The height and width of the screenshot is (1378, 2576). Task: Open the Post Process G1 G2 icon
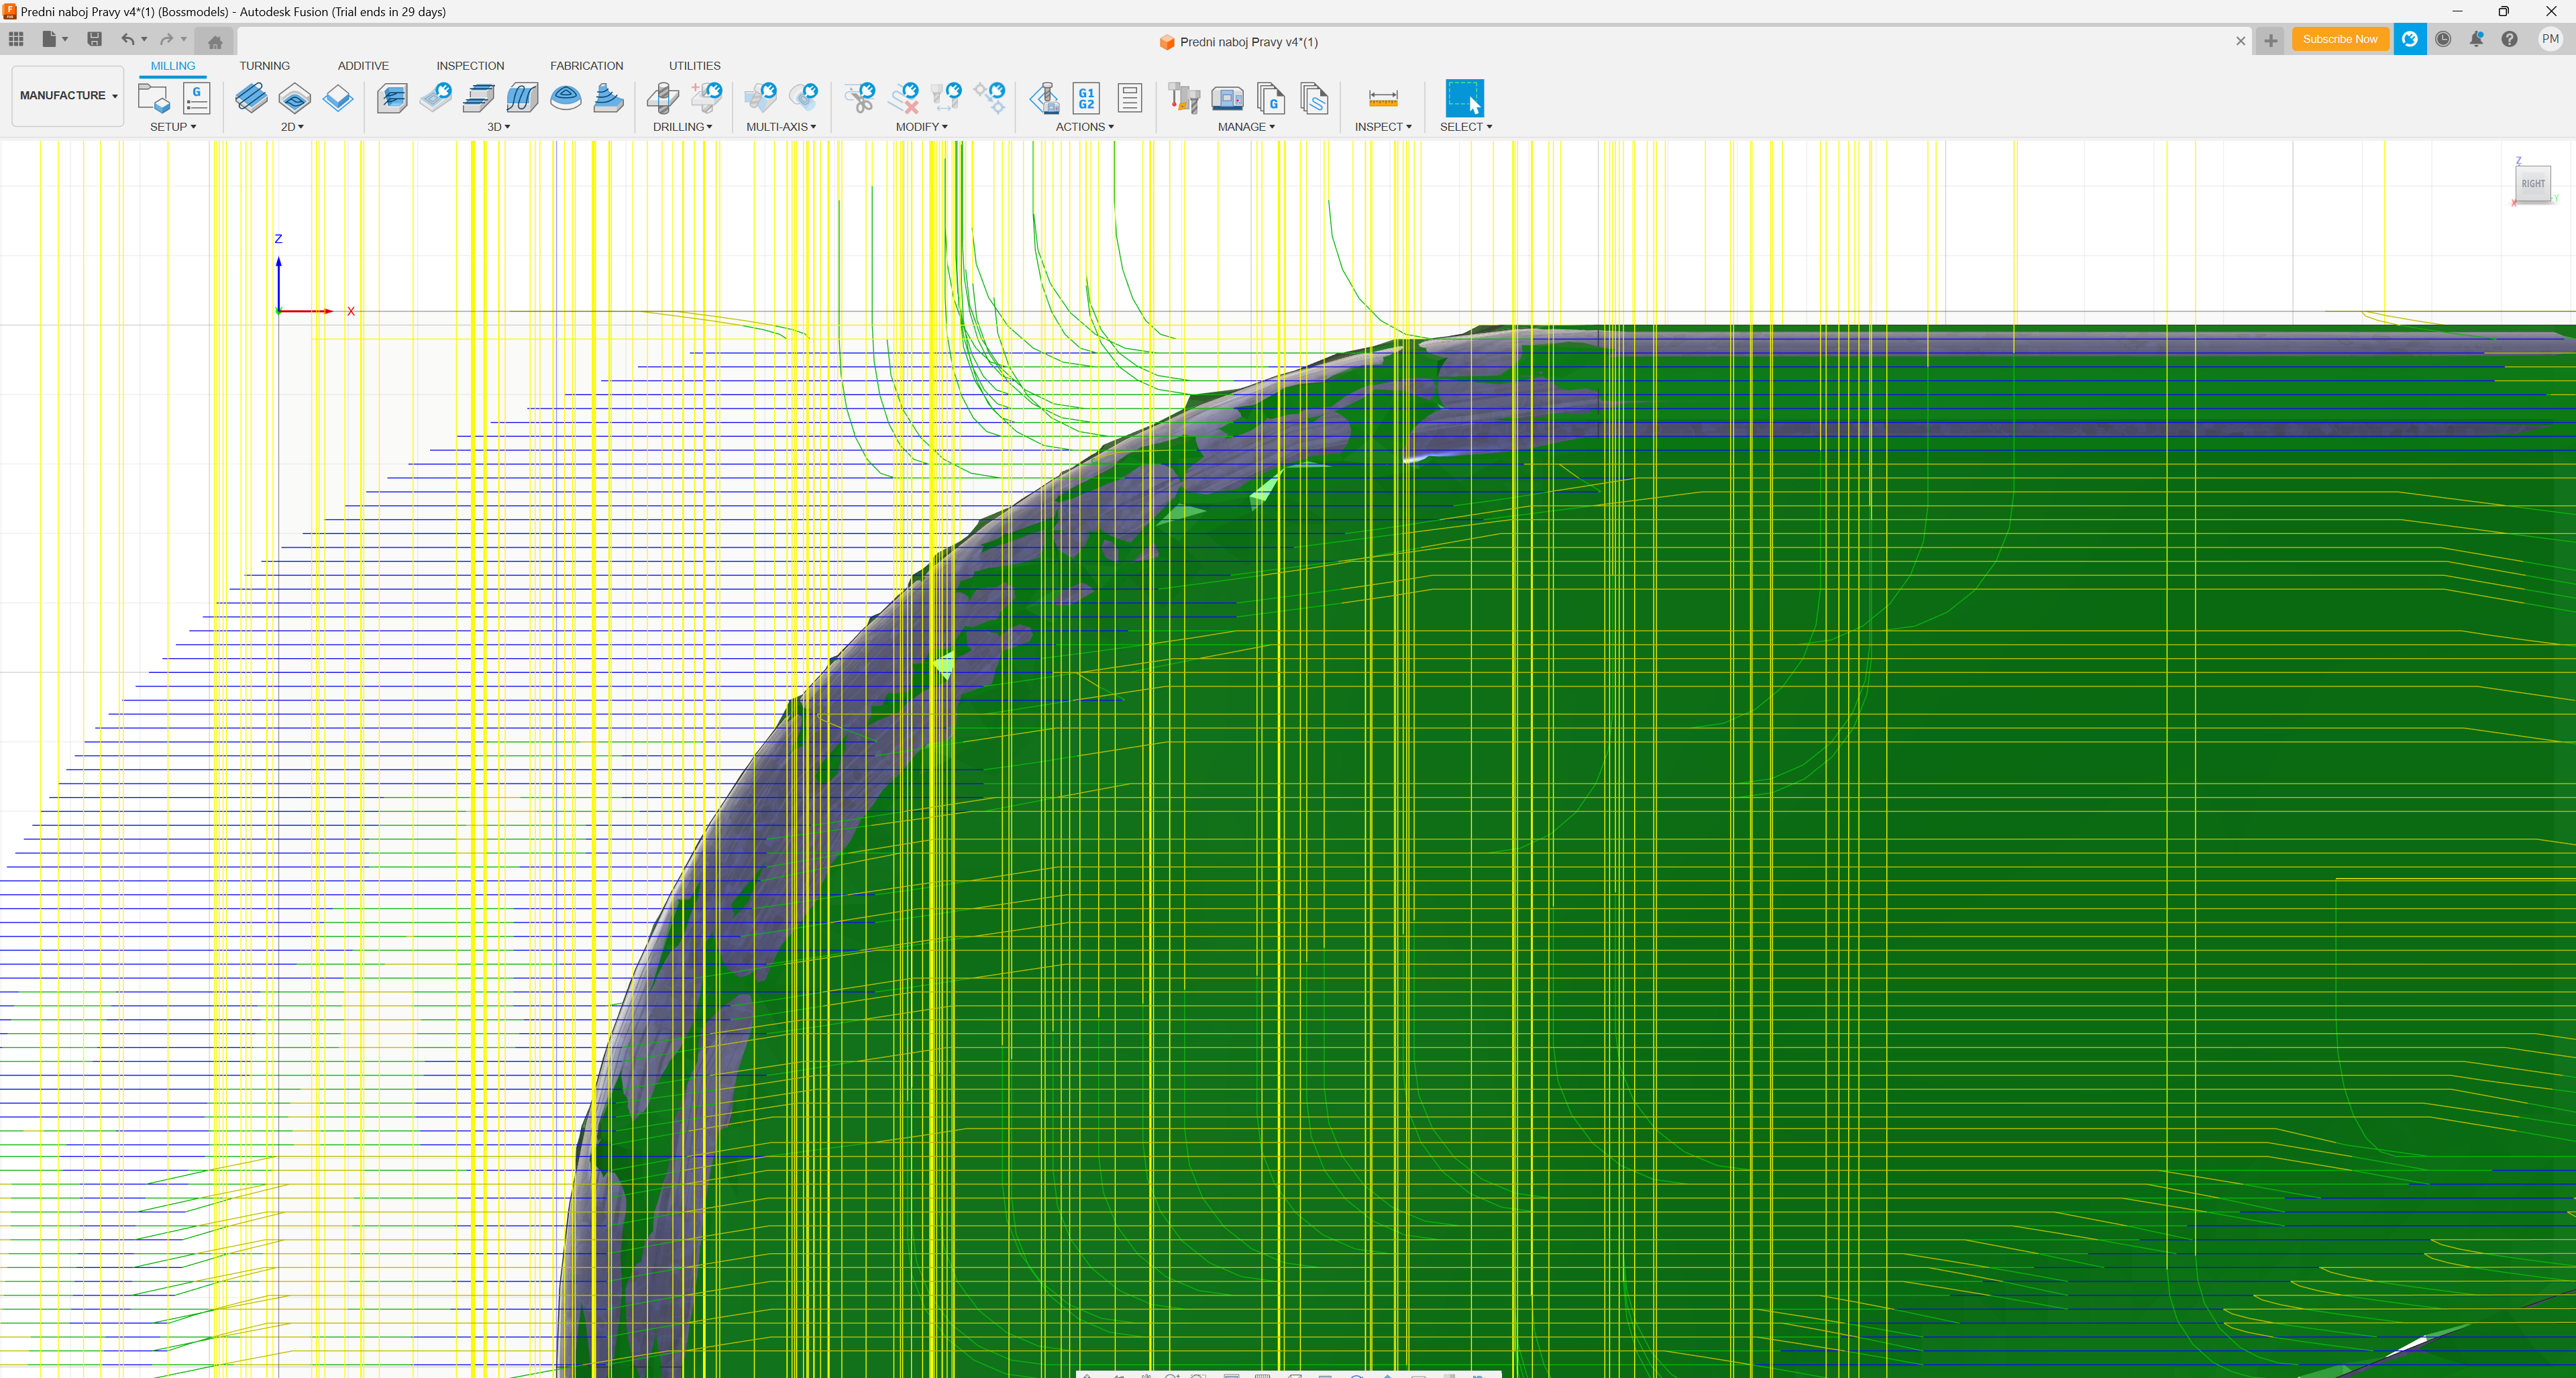pos(1086,98)
